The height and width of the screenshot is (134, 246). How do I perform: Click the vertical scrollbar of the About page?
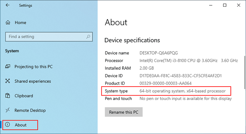pyautogui.click(x=245, y=72)
